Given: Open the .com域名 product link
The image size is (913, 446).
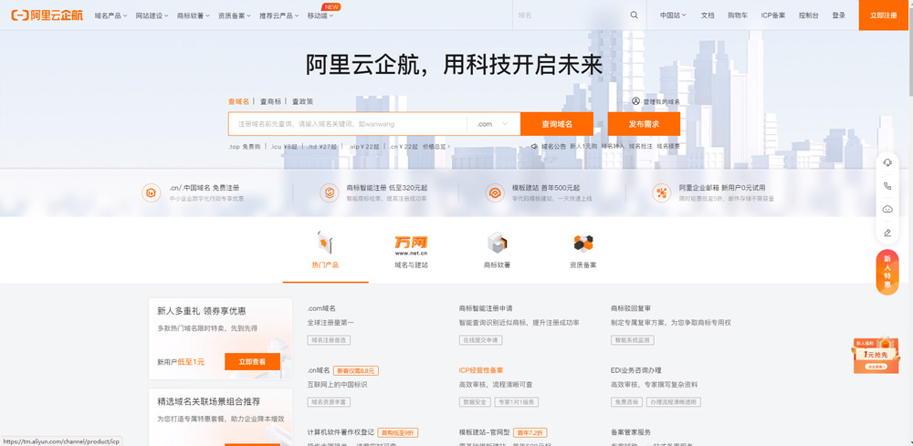Looking at the screenshot, I should [321, 308].
